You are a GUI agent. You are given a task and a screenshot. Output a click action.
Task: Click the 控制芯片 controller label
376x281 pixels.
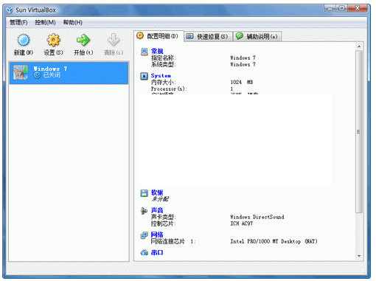(164, 223)
